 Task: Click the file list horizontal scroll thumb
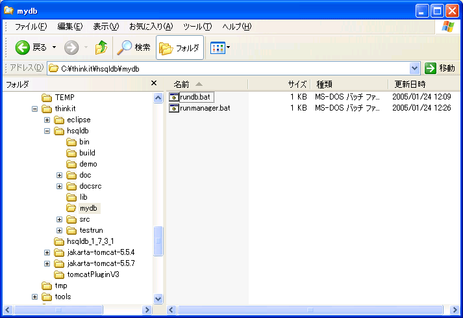point(310,310)
